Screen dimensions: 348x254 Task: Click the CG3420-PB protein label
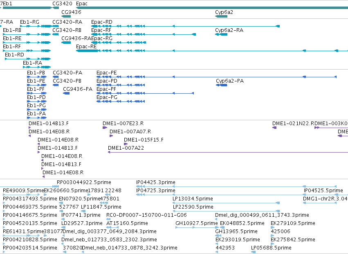tap(67, 81)
